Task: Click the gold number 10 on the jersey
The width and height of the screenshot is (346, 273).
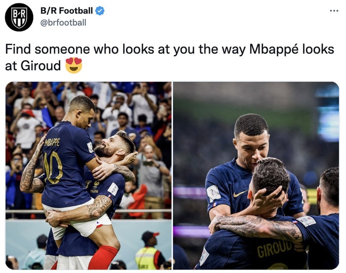Action: pos(53,168)
